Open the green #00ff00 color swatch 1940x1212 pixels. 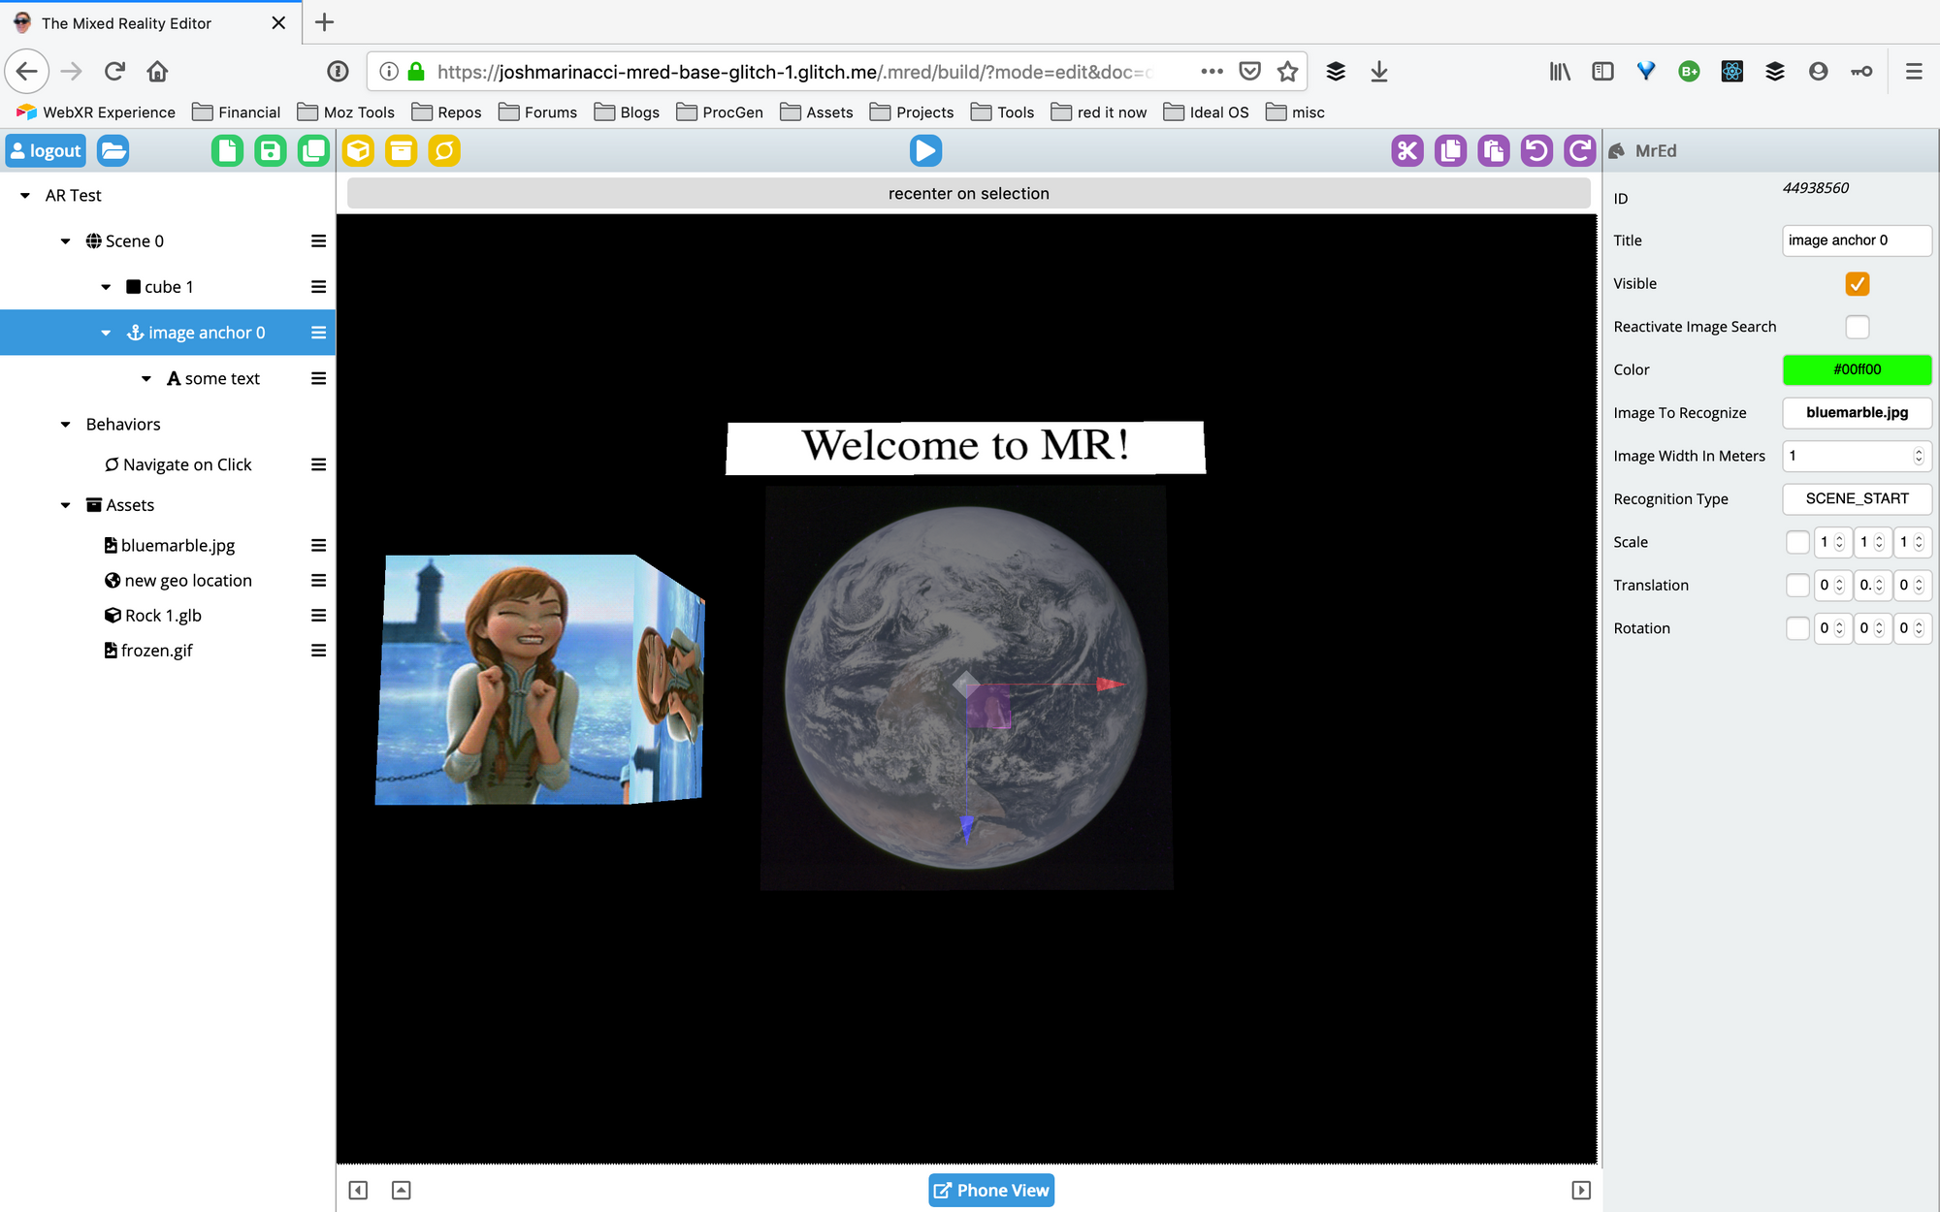1856,369
